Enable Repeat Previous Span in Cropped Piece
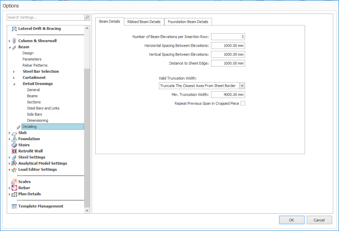Image resolution: width=339 pixels, height=231 pixels. (243, 103)
